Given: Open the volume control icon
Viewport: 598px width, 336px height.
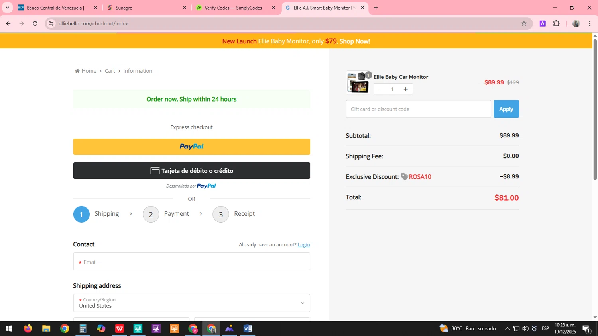Looking at the screenshot, I should tap(525, 328).
